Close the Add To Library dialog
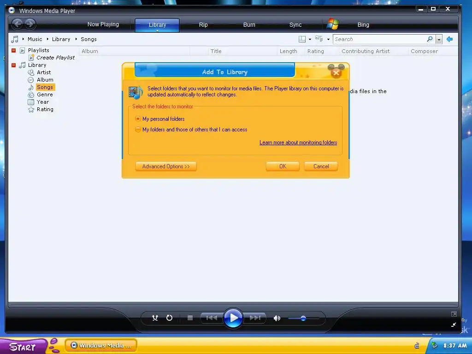This screenshot has width=472, height=354. [x=336, y=72]
